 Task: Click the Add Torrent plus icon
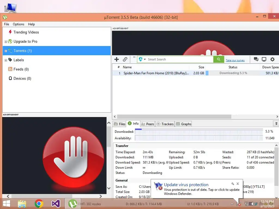click(x=117, y=59)
